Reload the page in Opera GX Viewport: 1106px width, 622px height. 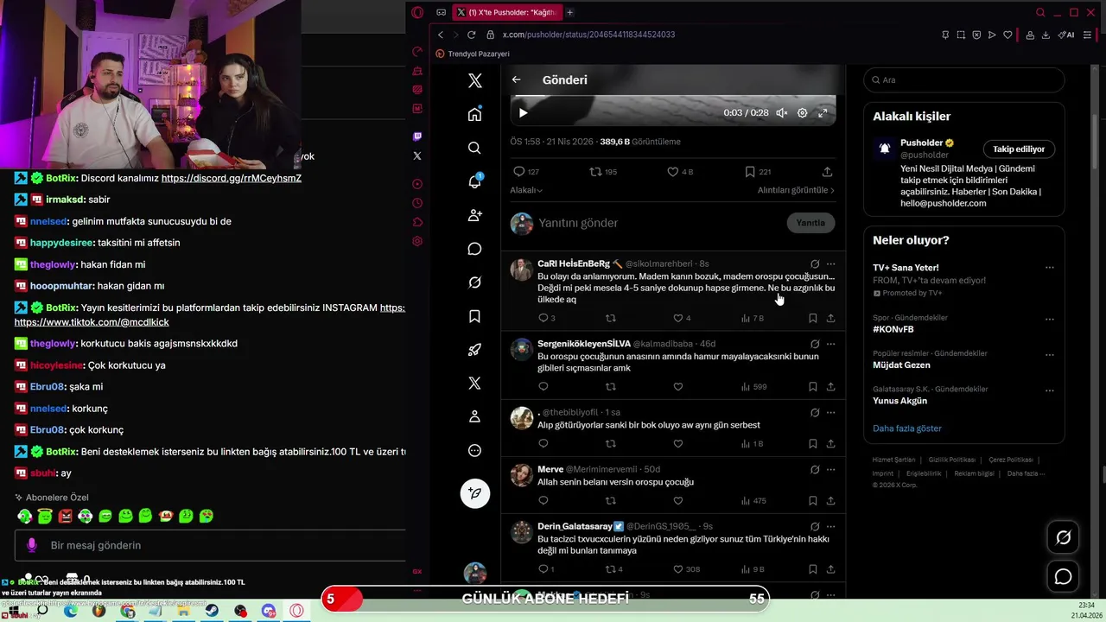click(x=471, y=35)
